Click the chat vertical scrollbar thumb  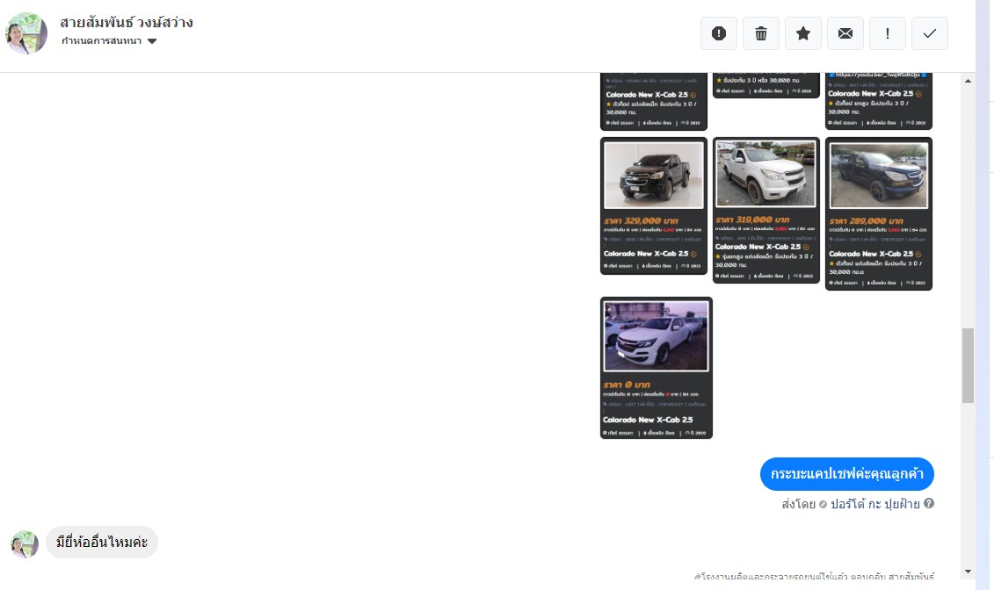pos(968,365)
